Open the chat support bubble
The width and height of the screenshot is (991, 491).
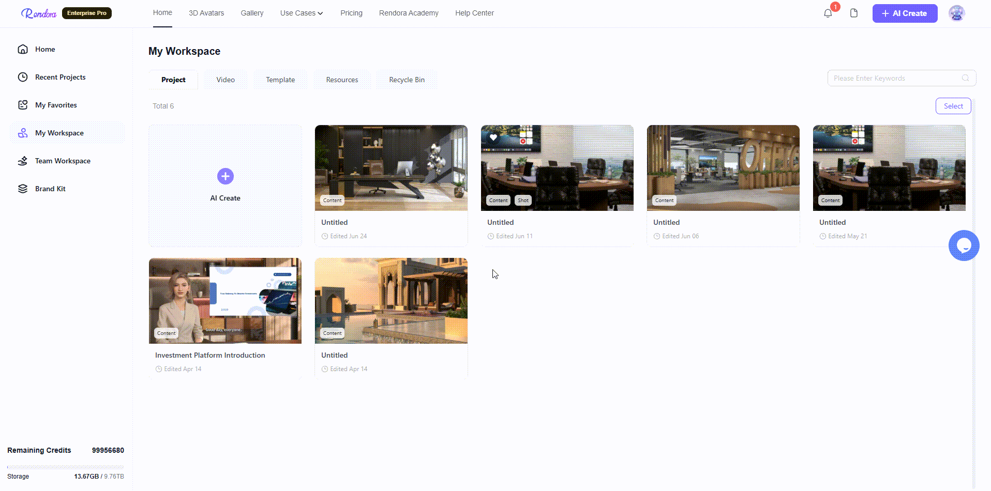click(964, 245)
